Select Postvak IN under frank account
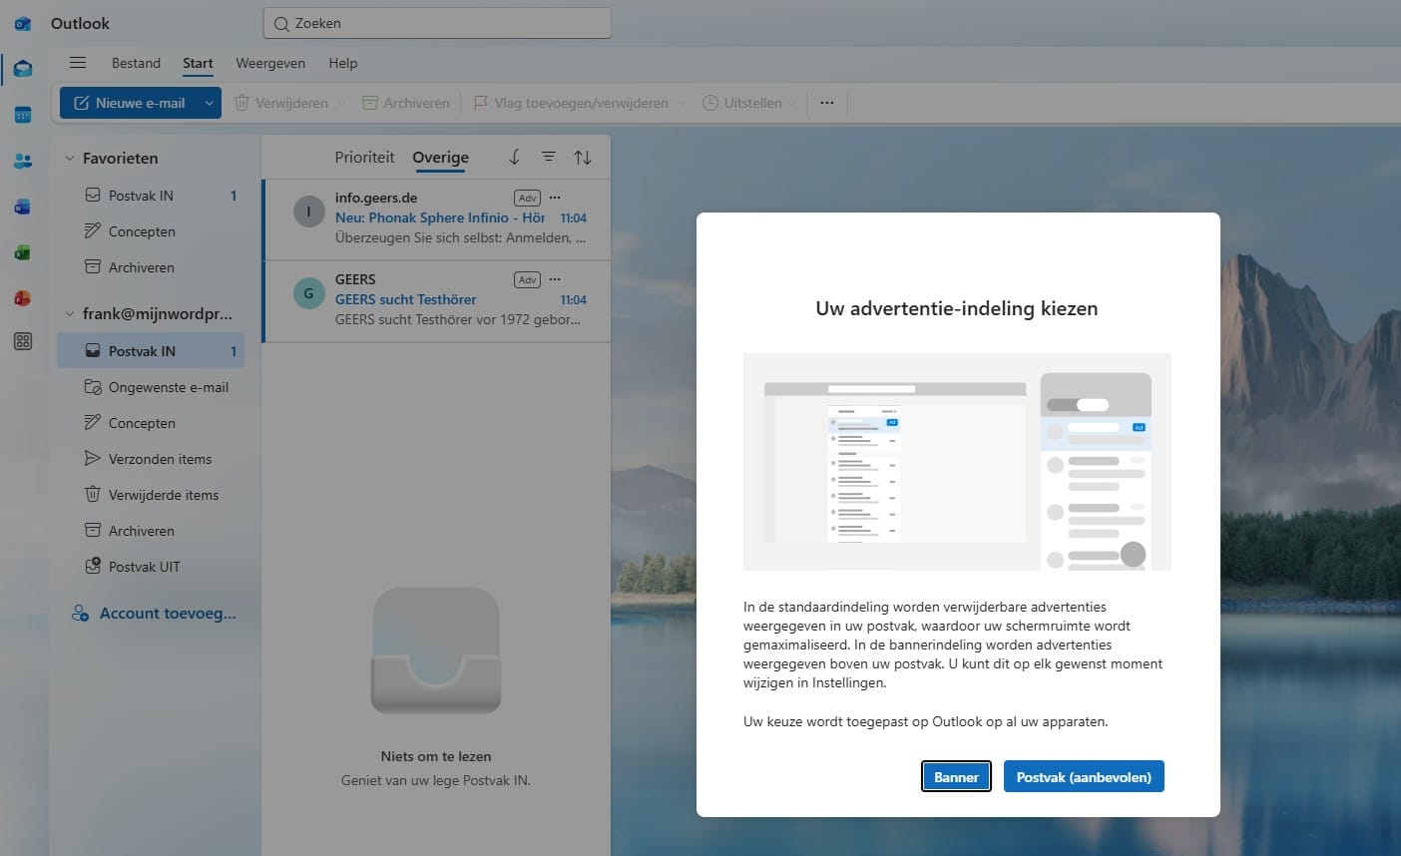 (150, 351)
